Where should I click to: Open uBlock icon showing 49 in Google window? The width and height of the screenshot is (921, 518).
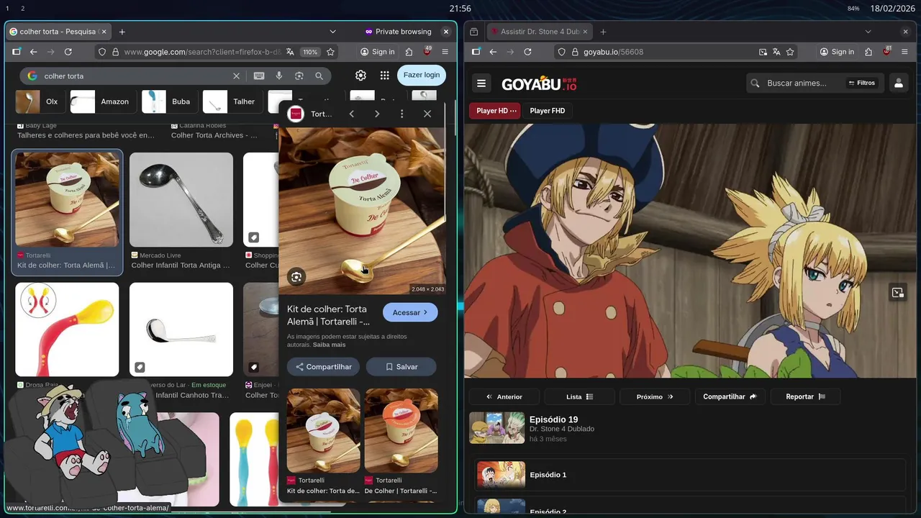(x=427, y=52)
